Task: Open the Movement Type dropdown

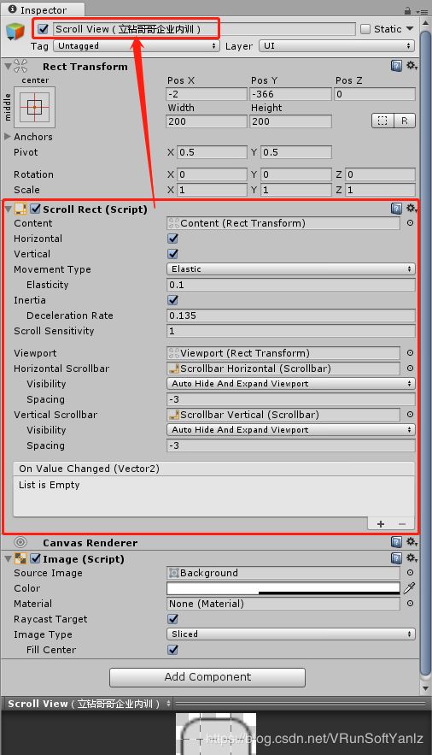Action: (x=291, y=269)
